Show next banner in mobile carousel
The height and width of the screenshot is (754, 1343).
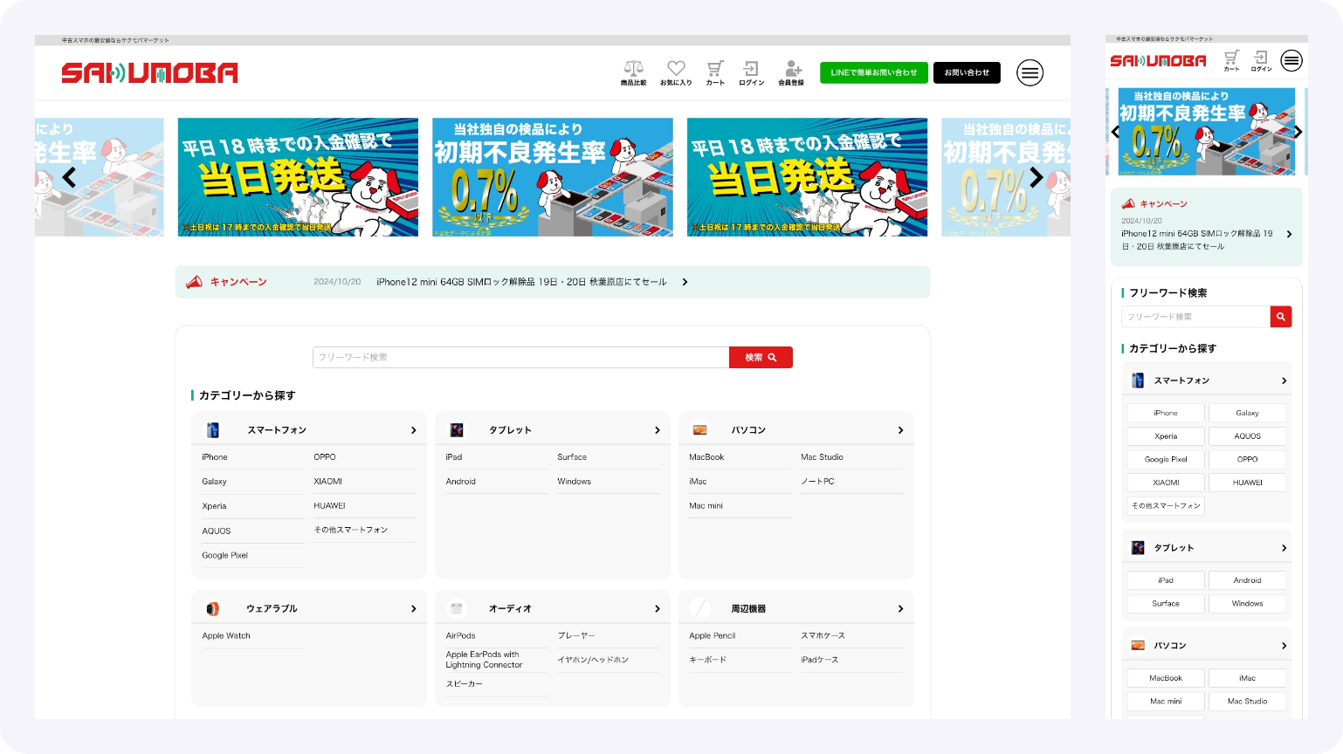pos(1298,132)
